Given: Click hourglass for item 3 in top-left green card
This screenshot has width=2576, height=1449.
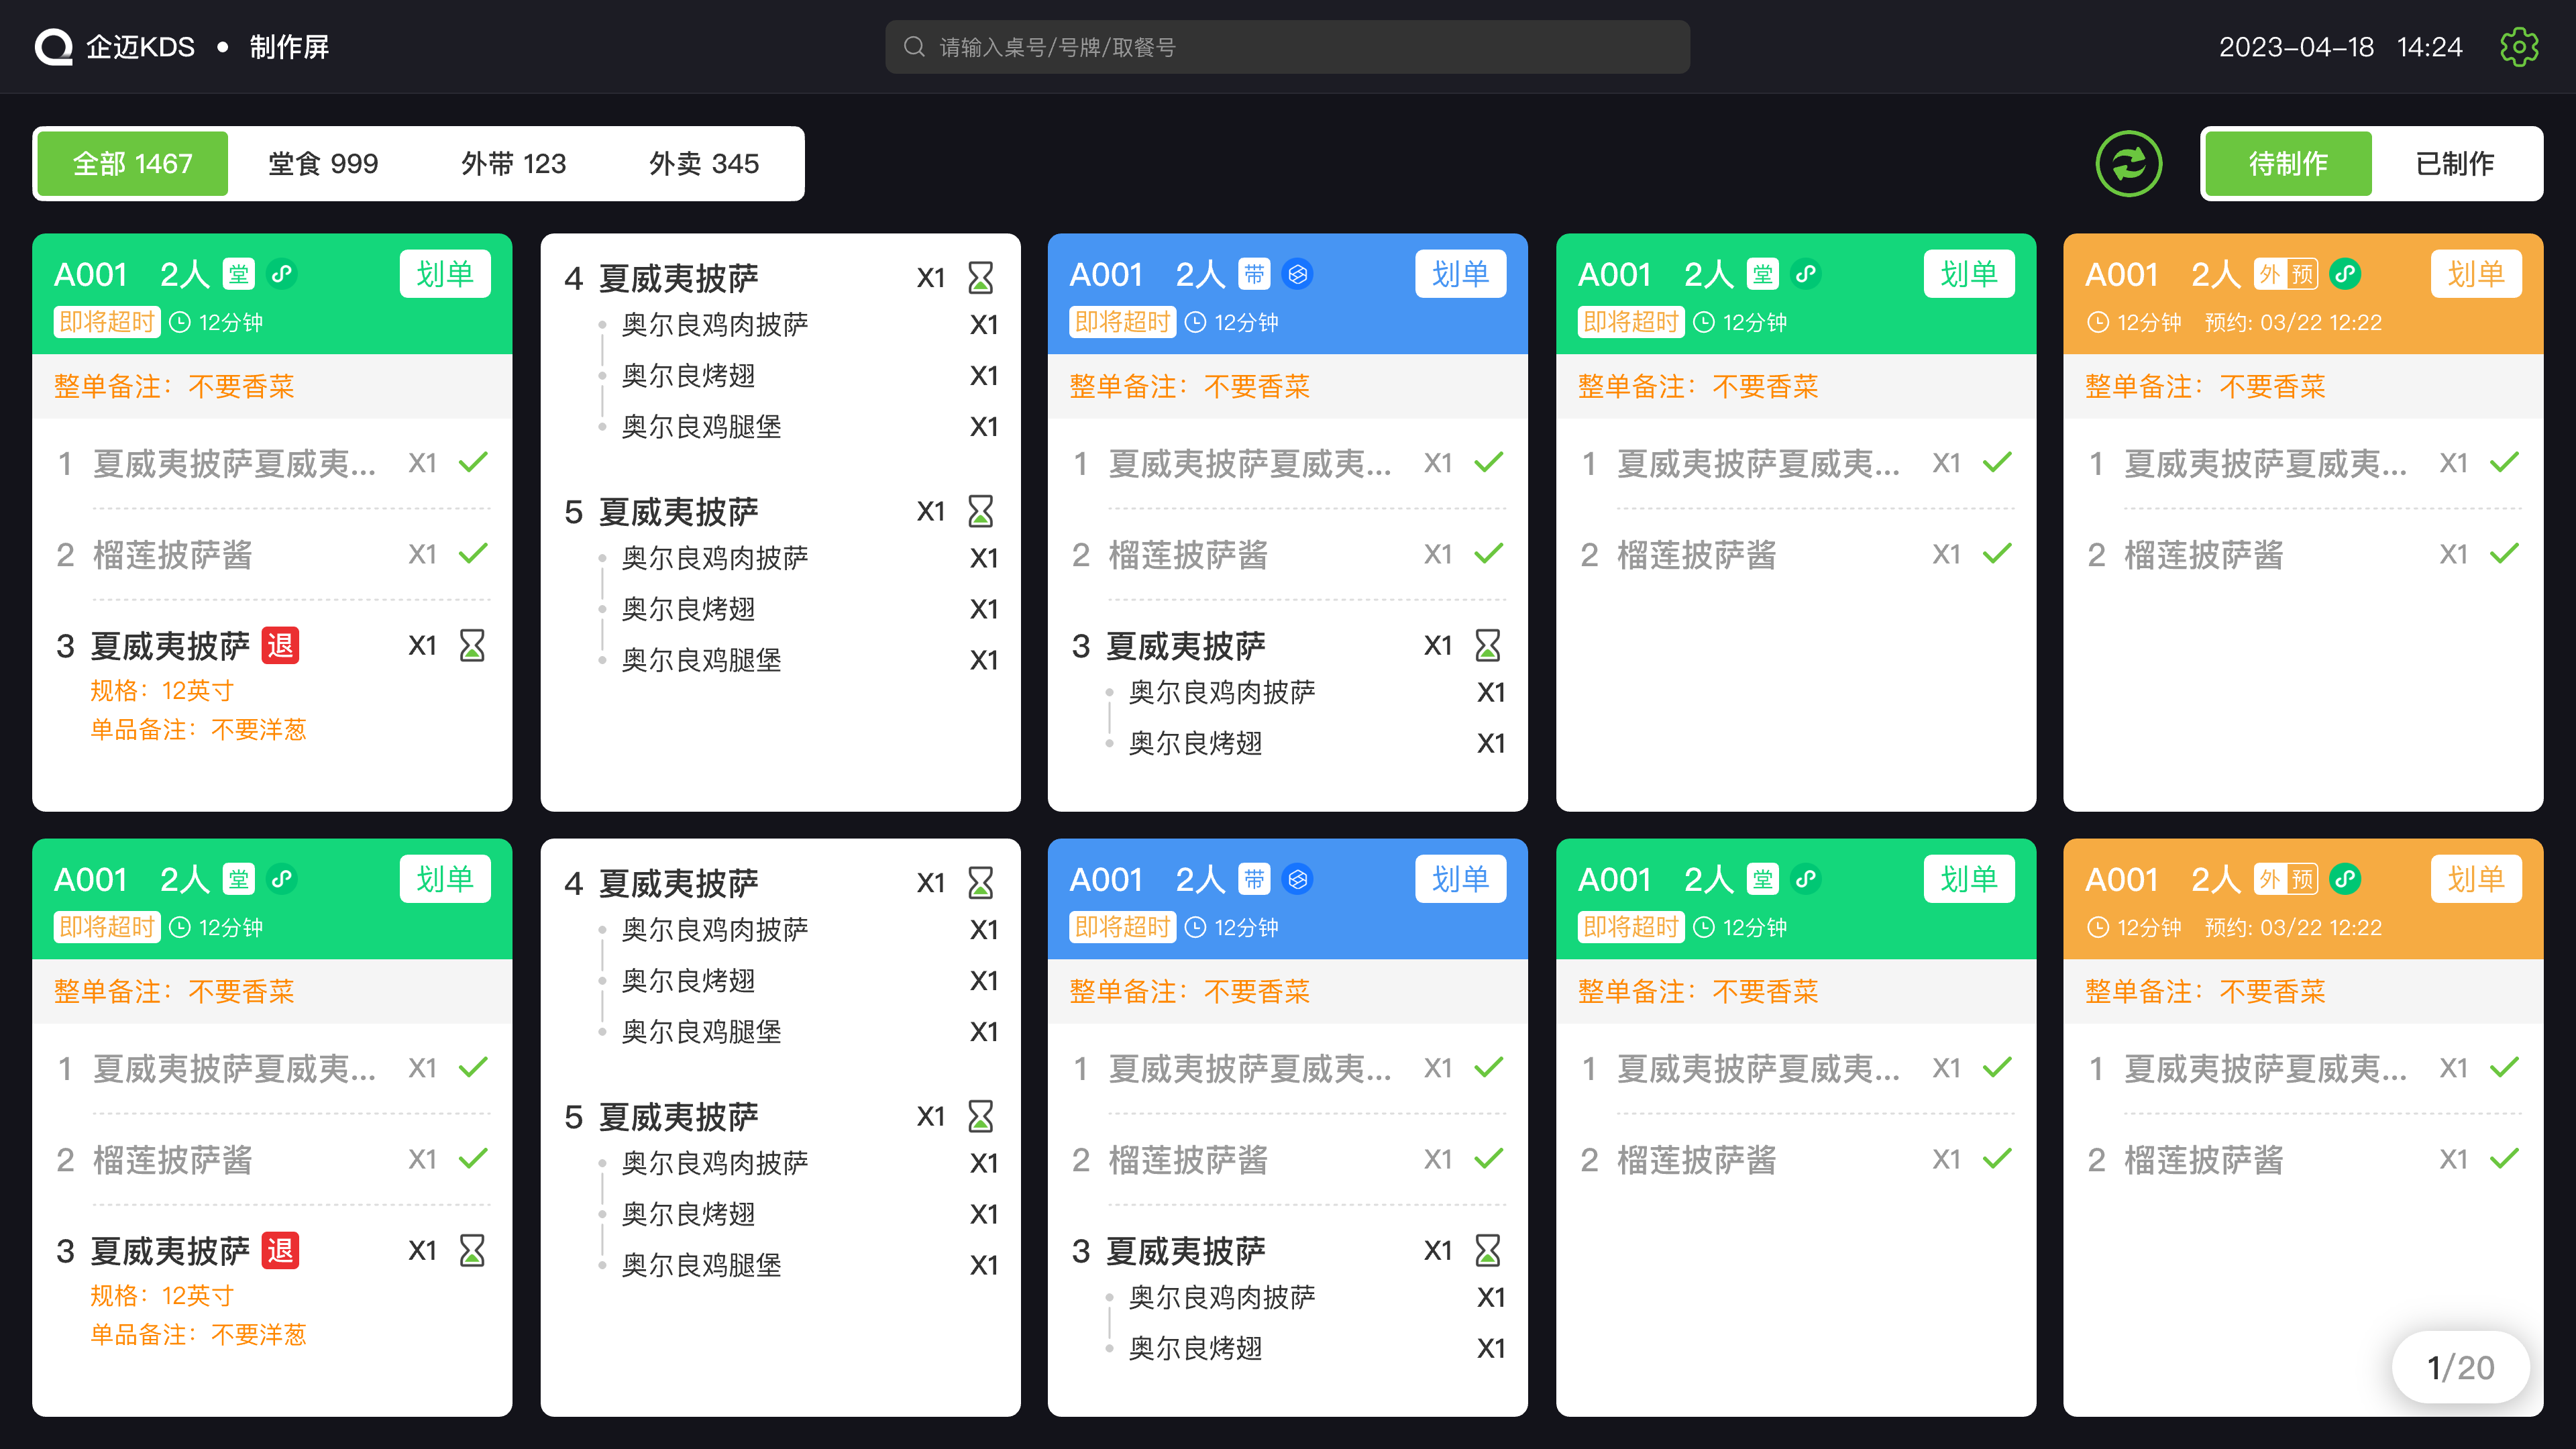Looking at the screenshot, I should [x=472, y=645].
